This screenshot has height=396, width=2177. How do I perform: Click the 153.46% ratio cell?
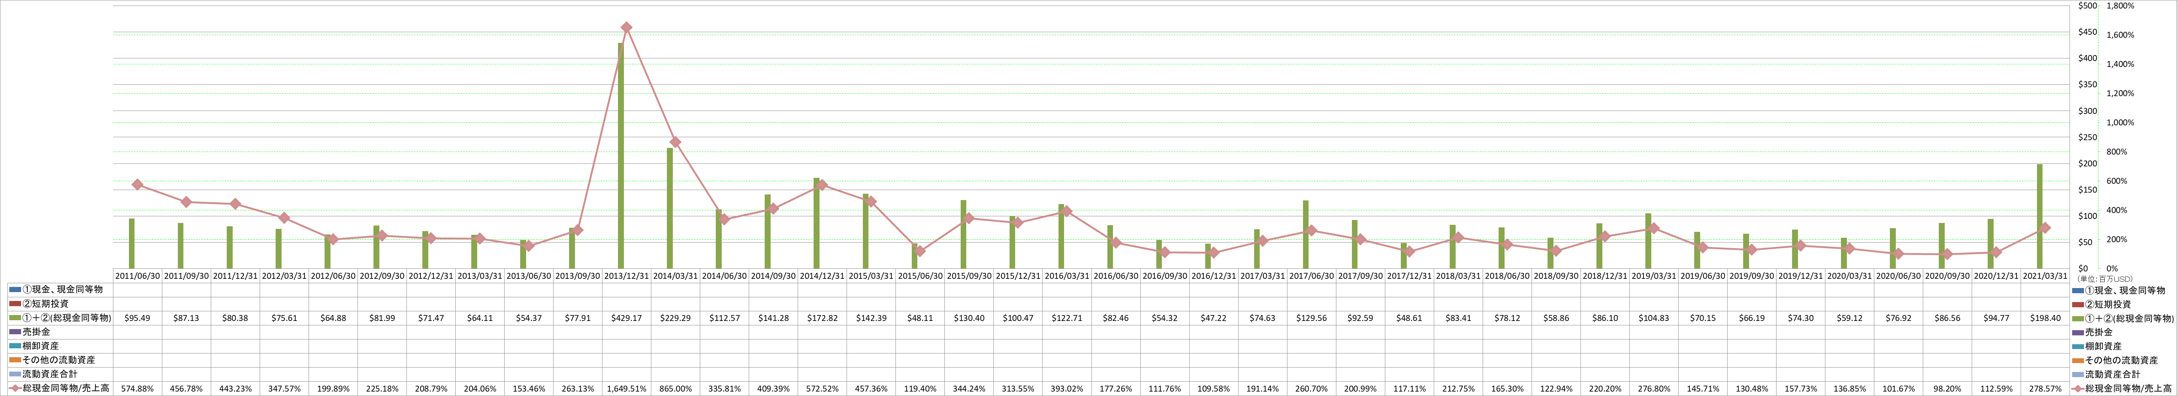(x=529, y=388)
